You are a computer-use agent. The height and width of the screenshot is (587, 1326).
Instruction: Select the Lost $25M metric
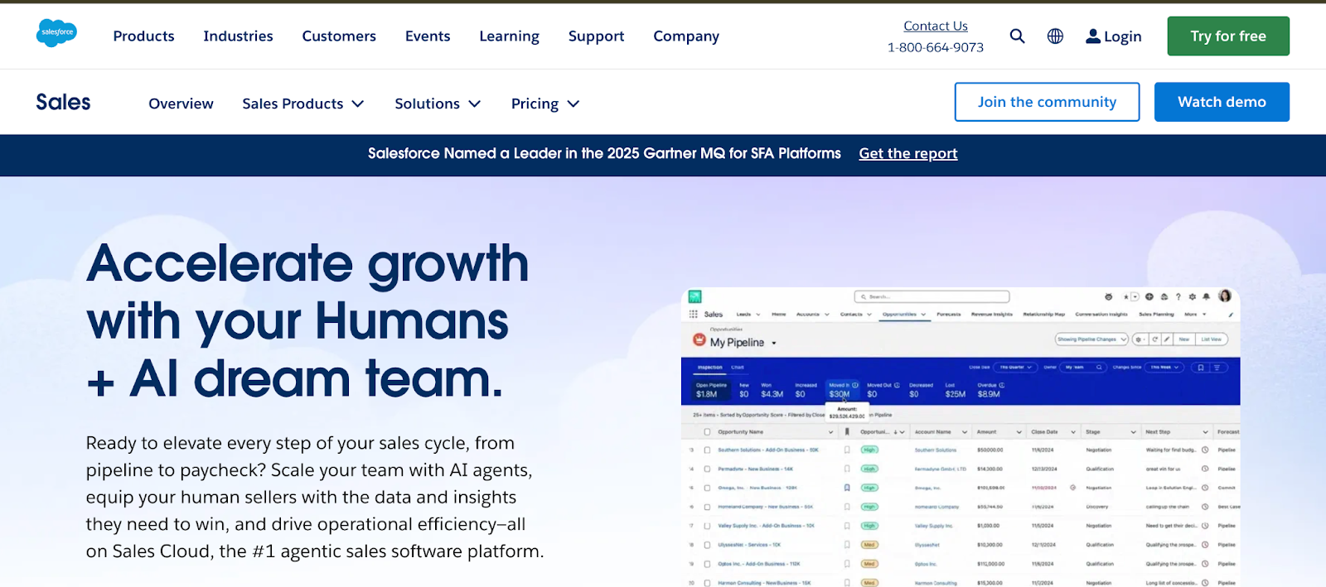point(955,390)
